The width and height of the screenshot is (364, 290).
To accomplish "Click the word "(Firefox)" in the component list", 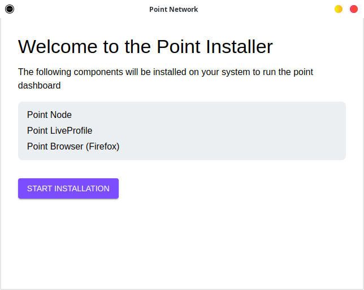I will [102, 147].
